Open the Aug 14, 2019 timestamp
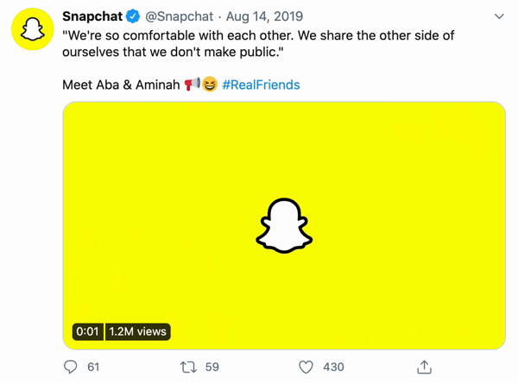 tap(266, 16)
